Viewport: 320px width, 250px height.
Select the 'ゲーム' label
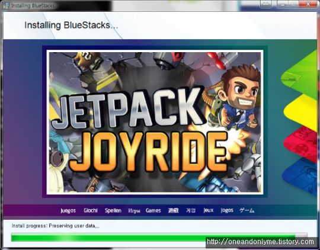247,210
